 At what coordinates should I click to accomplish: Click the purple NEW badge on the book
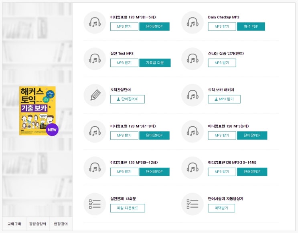pos(52,130)
